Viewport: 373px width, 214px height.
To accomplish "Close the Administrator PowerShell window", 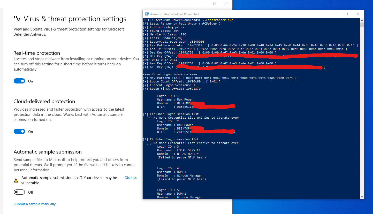I will pyautogui.click(x=358, y=14).
